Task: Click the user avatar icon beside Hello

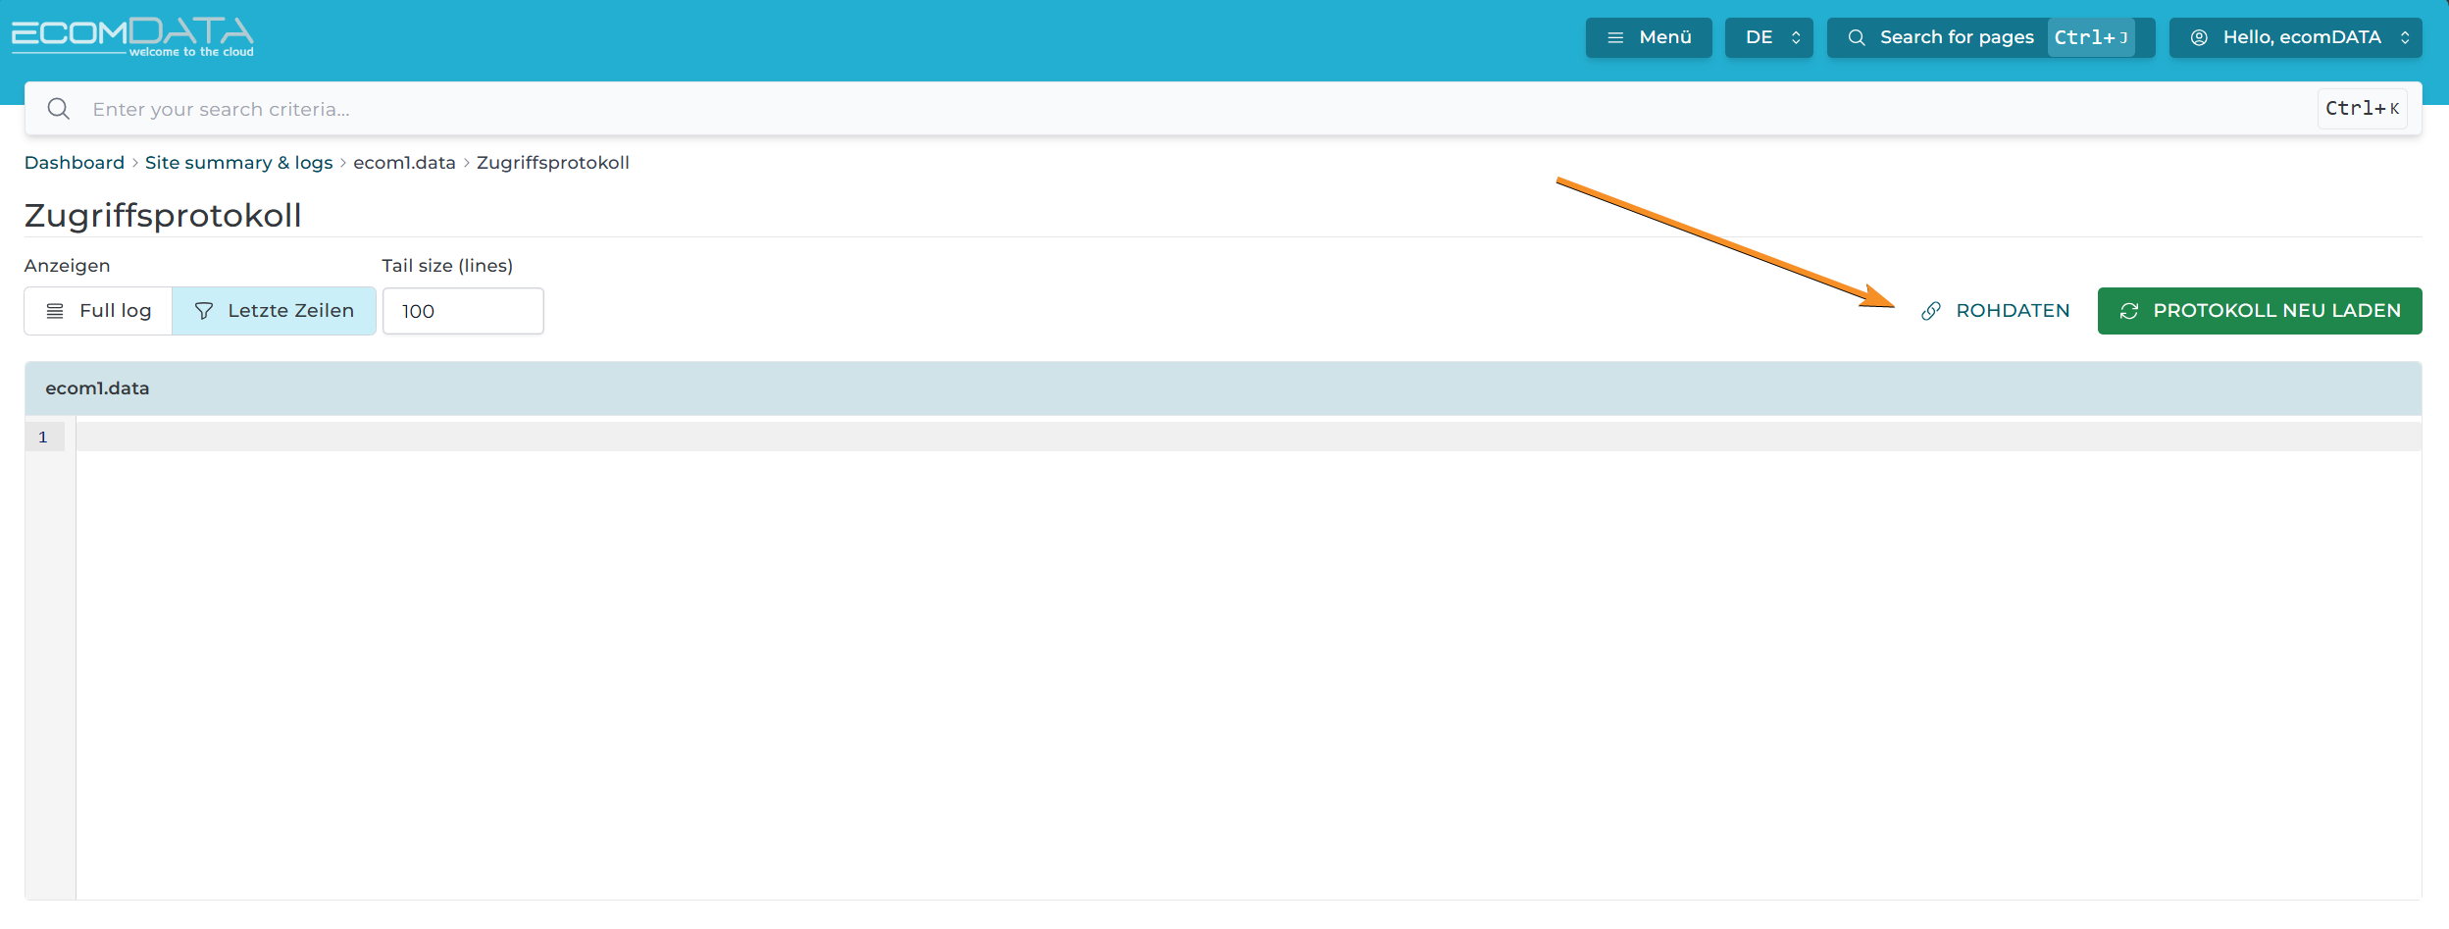Action: point(2199,37)
